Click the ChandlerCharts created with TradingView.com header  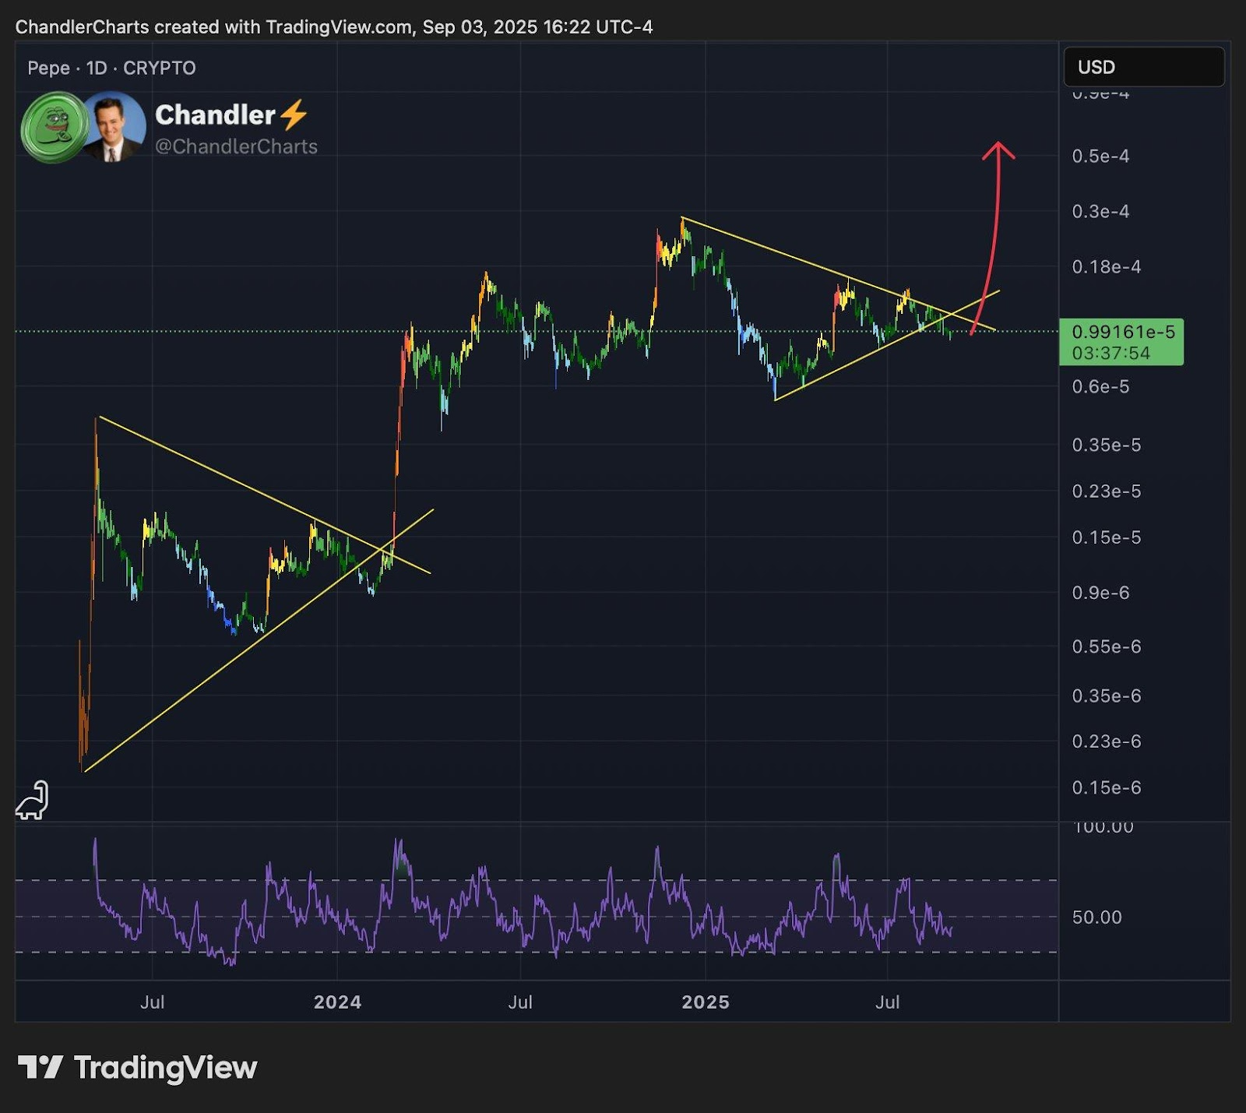click(334, 27)
